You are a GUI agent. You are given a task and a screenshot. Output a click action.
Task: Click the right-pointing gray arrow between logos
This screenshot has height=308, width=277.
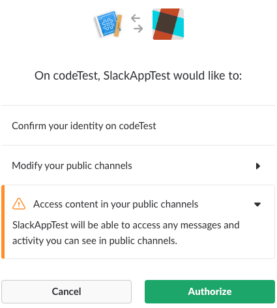tap(138, 29)
